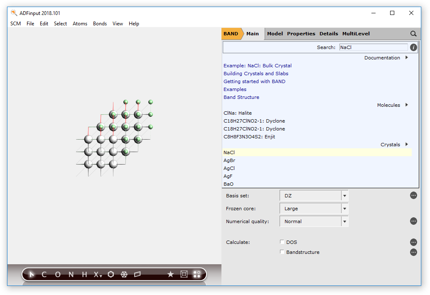Viewport: 430px width, 295px height.
Task: Open the Atoms menu
Action: coord(80,24)
